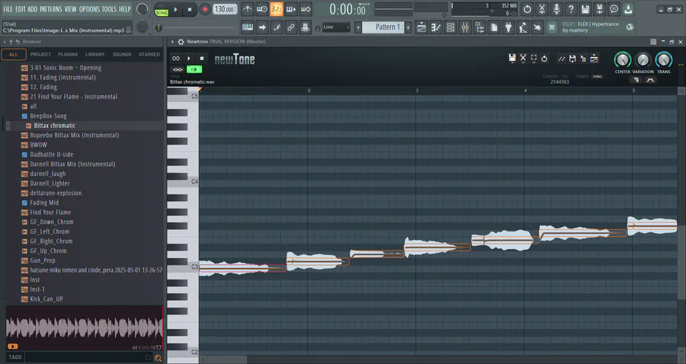Click the pattern menu arrow left of Pattern 1
Image resolution: width=686 pixels, height=364 pixels.
click(x=358, y=27)
